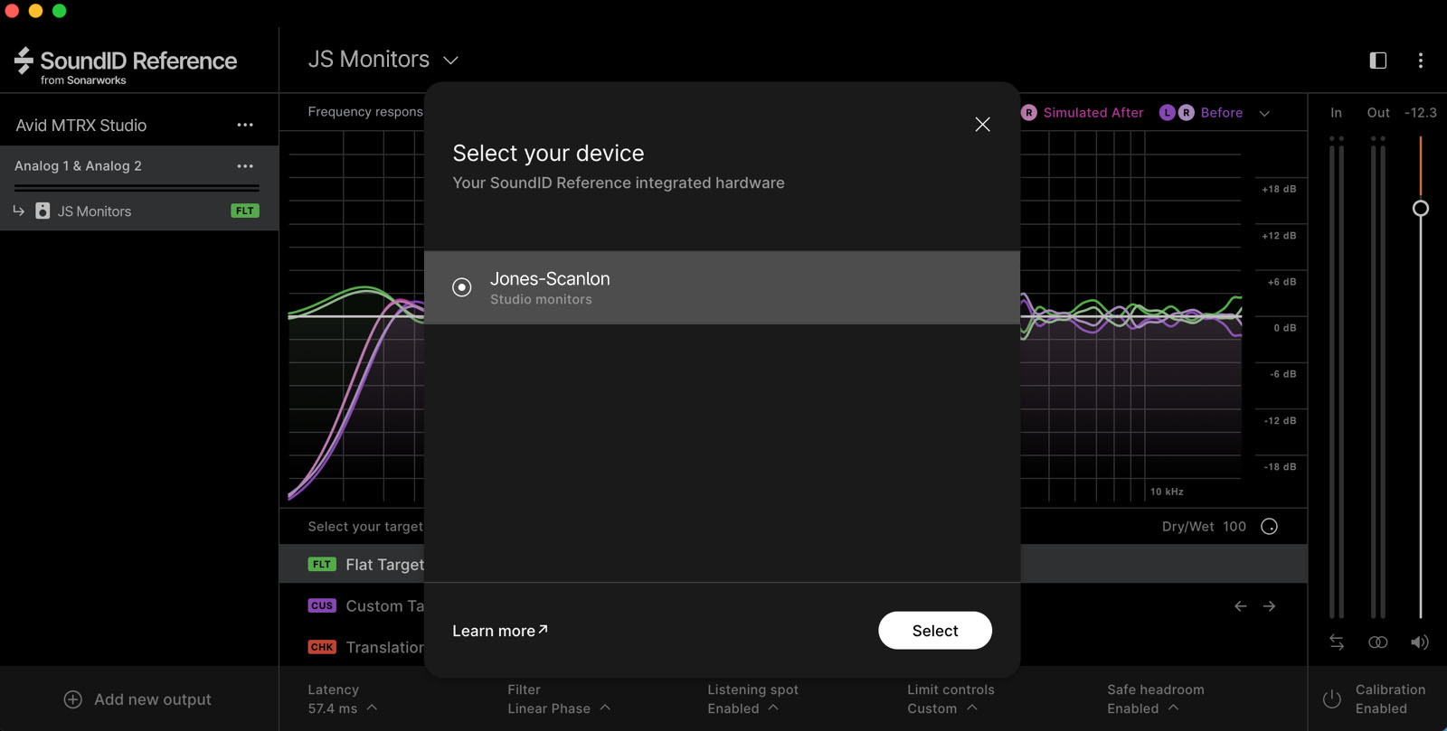Click the SoundID Reference logo
Image resolution: width=1447 pixels, height=731 pixels.
coord(126,65)
